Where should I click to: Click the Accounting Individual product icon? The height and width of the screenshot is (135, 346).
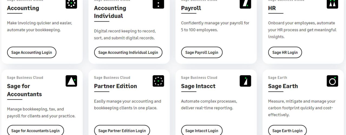[x=158, y=4]
